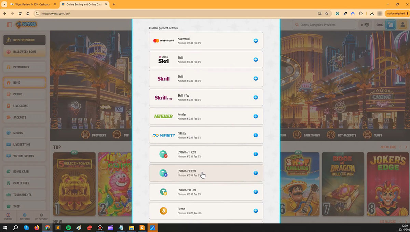Screen dimensions: 410x232
Task: Open Spotify from the Windows taskbar
Action: click(68, 228)
